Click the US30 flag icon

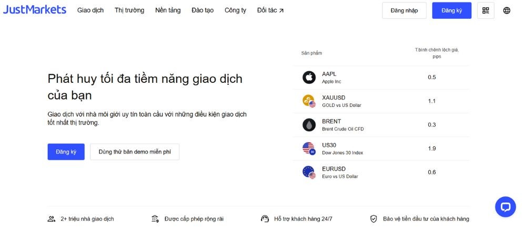click(309, 148)
